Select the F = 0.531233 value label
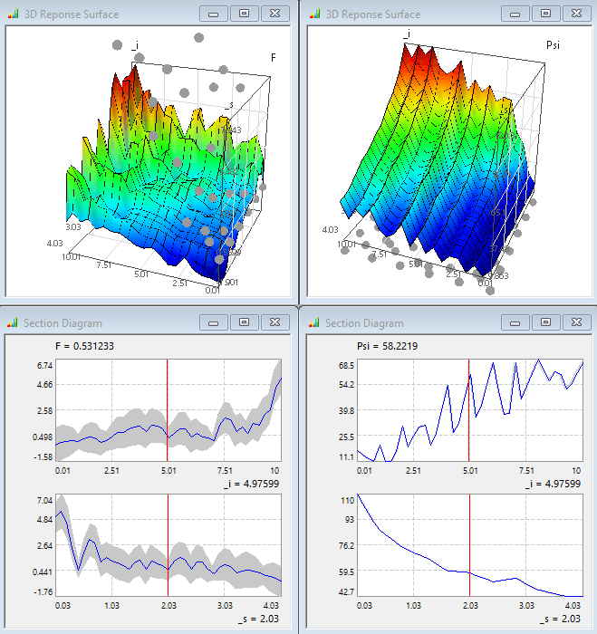597x634 pixels. (84, 346)
